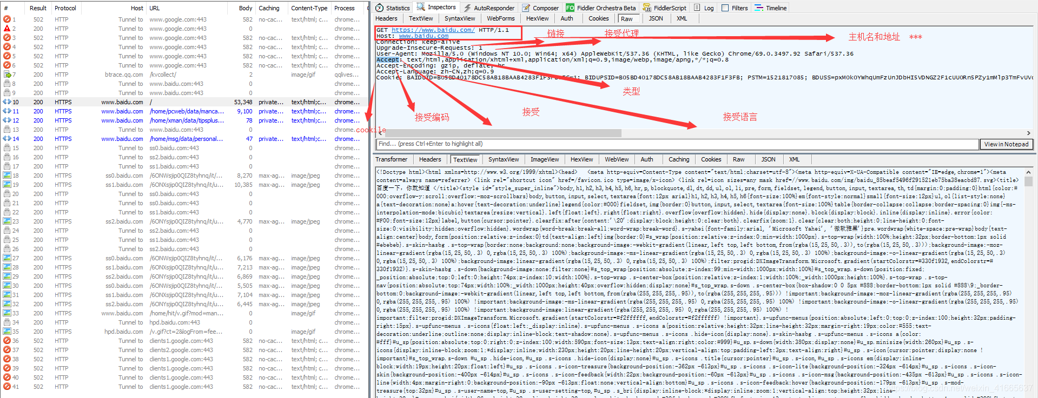The image size is (1038, 398).
Task: Click lock icon of session 8
Action: pos(7,84)
